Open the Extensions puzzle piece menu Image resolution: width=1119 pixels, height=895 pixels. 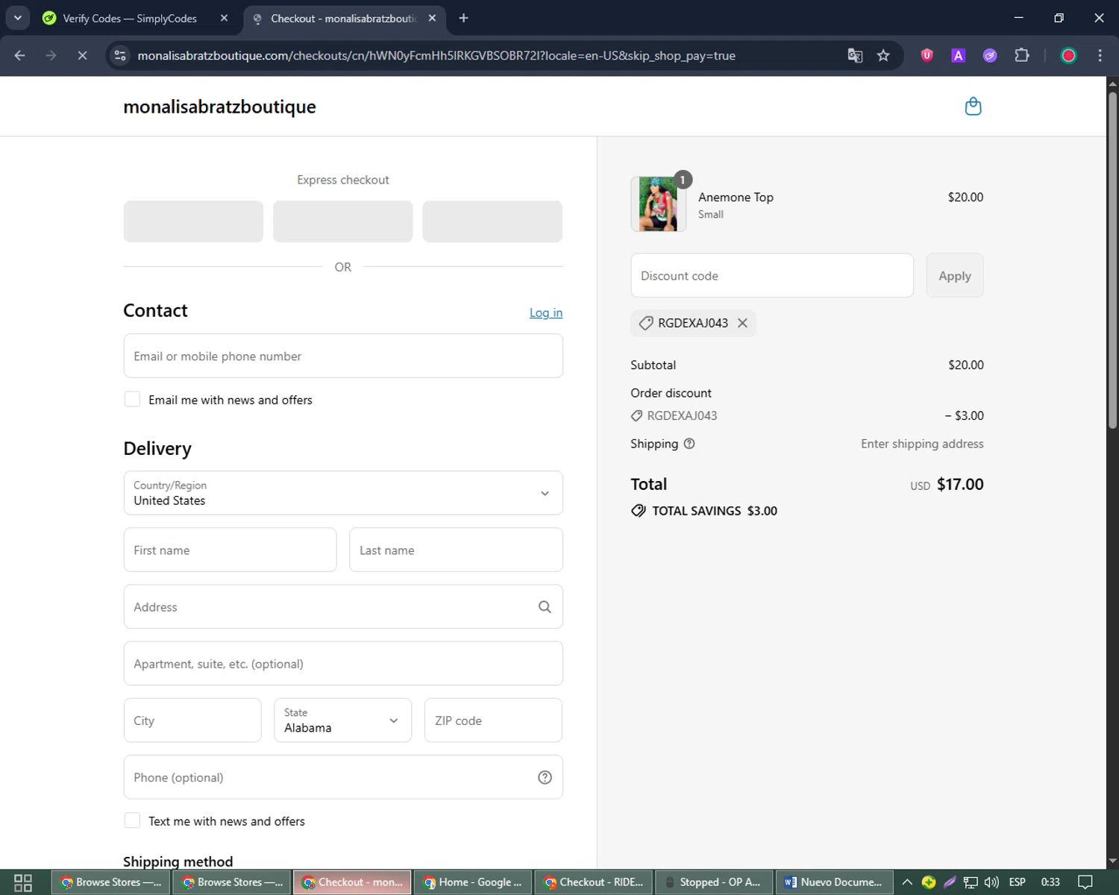click(x=1022, y=55)
